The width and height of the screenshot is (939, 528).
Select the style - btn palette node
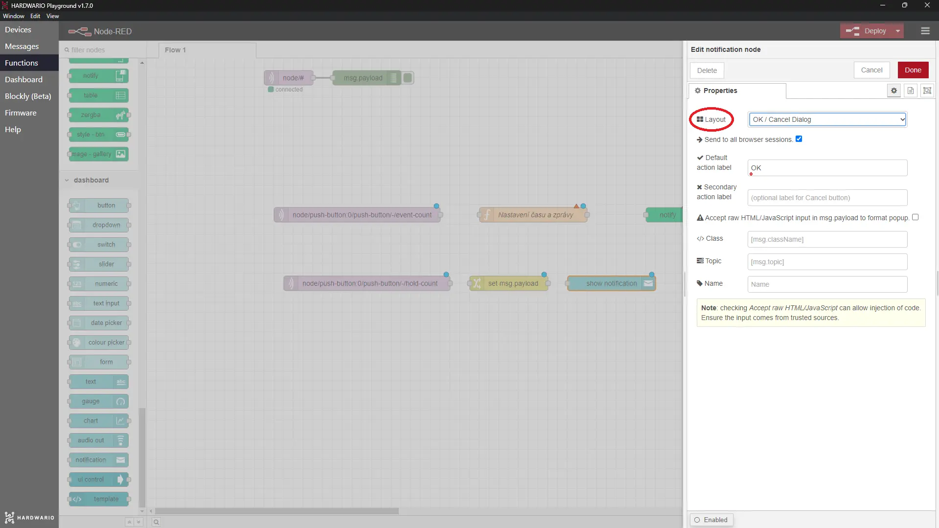point(99,135)
